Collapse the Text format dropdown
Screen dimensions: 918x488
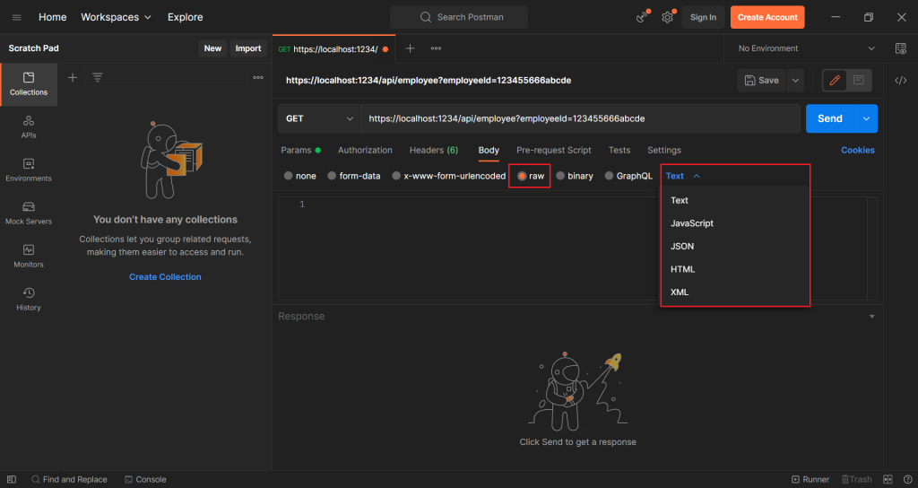pyautogui.click(x=682, y=176)
